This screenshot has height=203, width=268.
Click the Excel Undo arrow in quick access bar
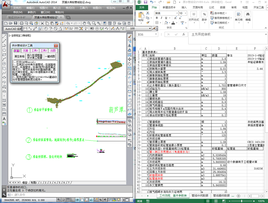coord(152,2)
